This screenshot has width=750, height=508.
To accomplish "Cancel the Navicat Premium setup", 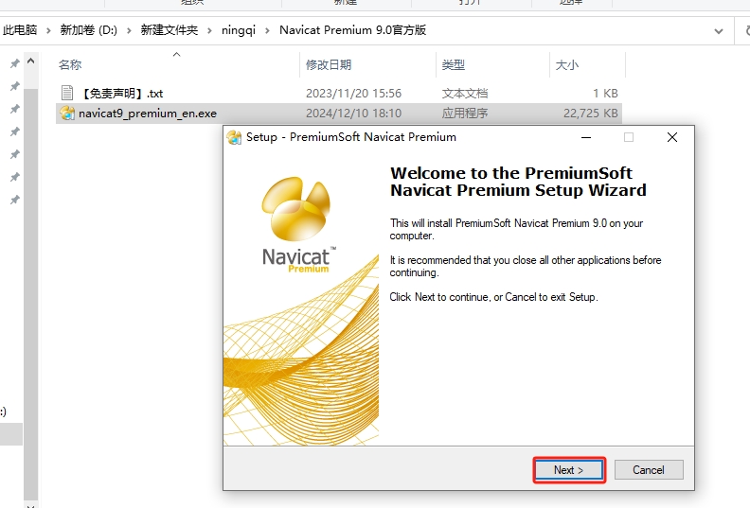I will (649, 470).
